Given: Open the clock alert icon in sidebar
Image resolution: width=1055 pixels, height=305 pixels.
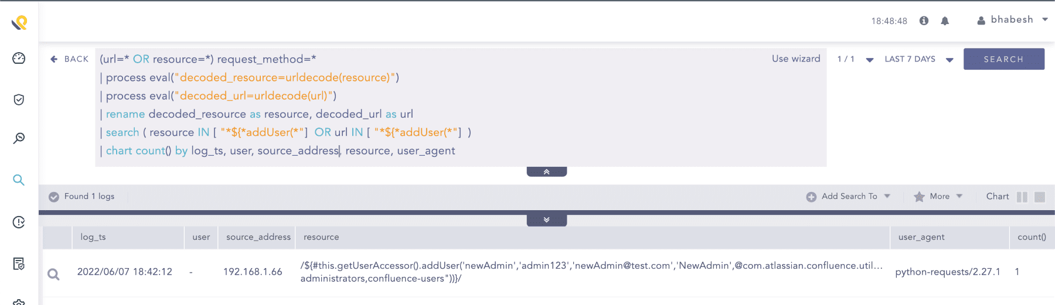Looking at the screenshot, I should click(x=19, y=222).
